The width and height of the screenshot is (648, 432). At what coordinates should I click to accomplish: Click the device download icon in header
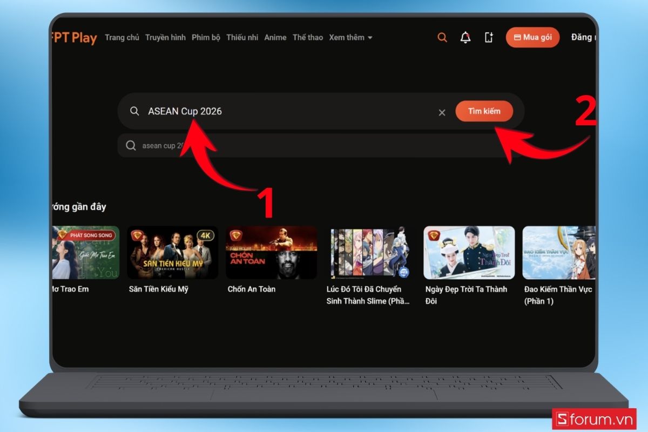point(489,38)
